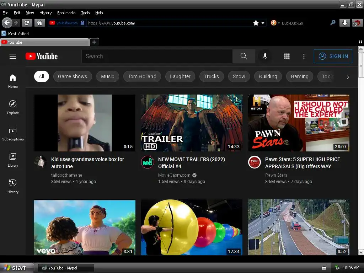Screen dimensions: 364x273
Task: Open the View menu
Action: (30, 13)
